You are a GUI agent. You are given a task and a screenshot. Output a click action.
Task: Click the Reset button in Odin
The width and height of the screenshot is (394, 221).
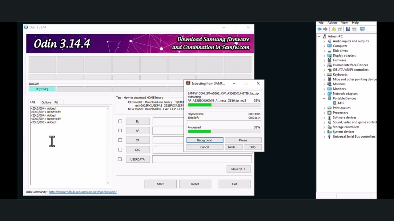(x=195, y=184)
